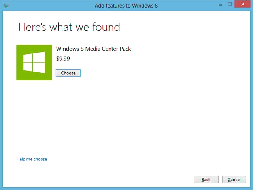Maximize the Add features window

230,4
